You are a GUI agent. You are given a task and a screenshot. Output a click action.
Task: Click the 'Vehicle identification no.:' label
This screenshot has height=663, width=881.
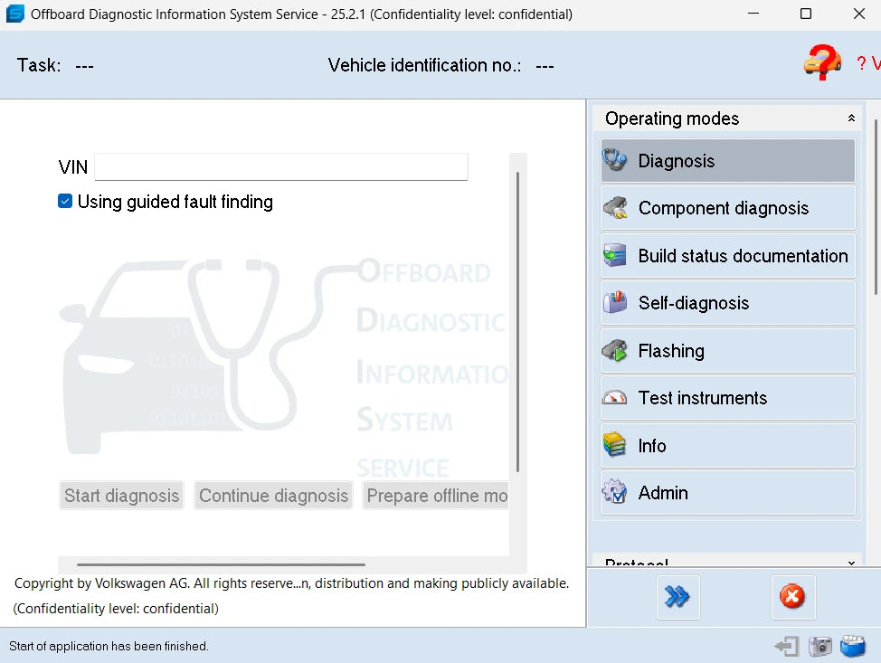tap(425, 65)
